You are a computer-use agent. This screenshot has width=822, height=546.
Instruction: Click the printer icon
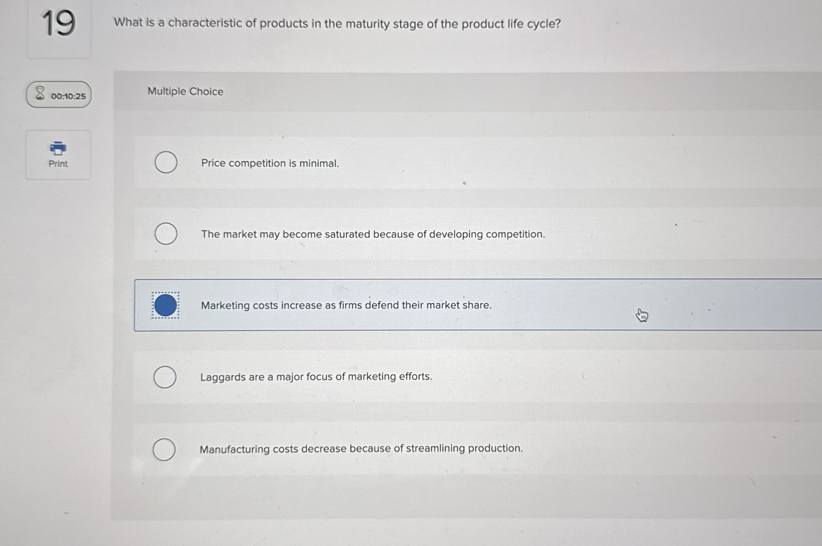[58, 148]
